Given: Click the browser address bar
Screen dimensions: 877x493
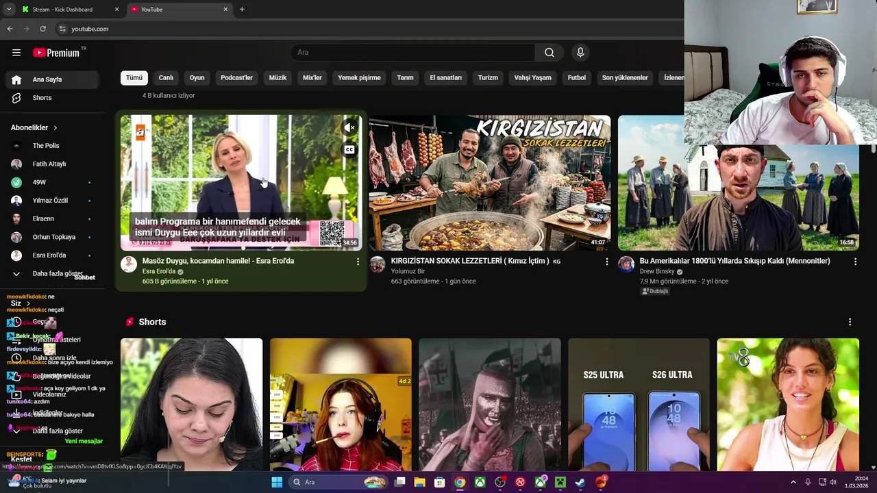Looking at the screenshot, I should [370, 29].
